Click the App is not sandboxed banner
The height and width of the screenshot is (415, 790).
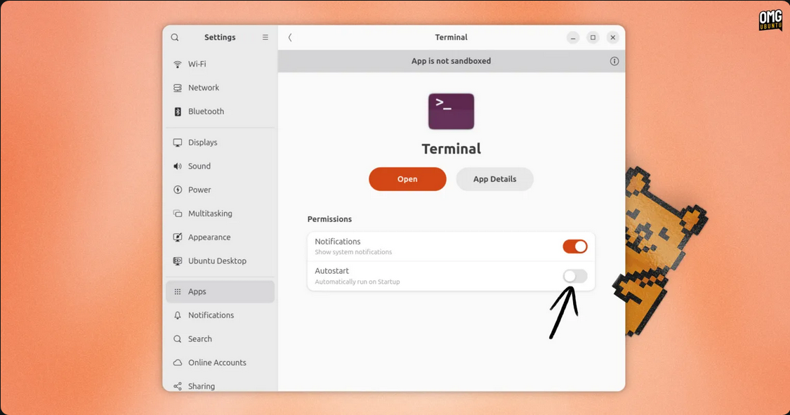pos(451,61)
